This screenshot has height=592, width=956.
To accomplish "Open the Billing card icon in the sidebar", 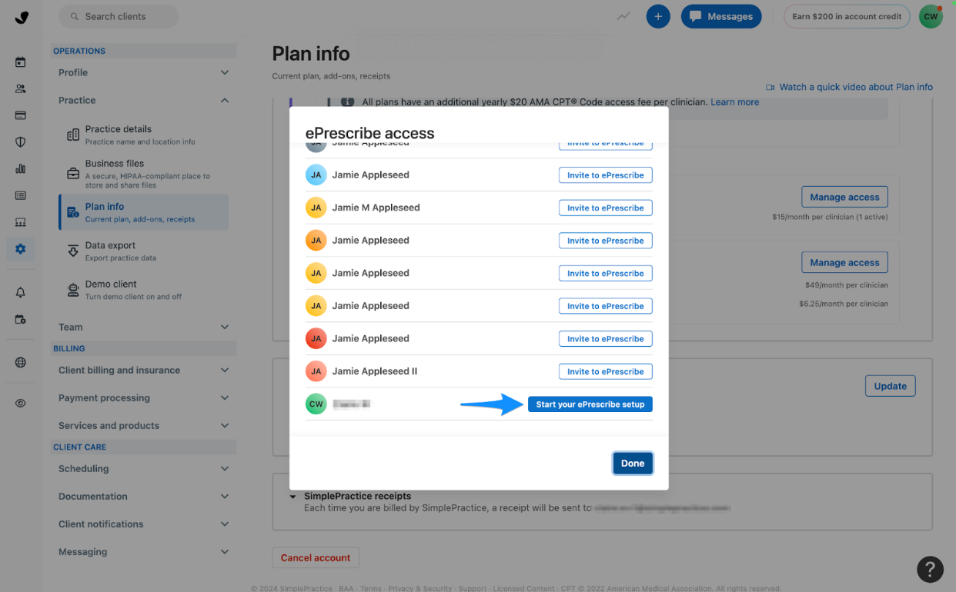I will pyautogui.click(x=20, y=115).
